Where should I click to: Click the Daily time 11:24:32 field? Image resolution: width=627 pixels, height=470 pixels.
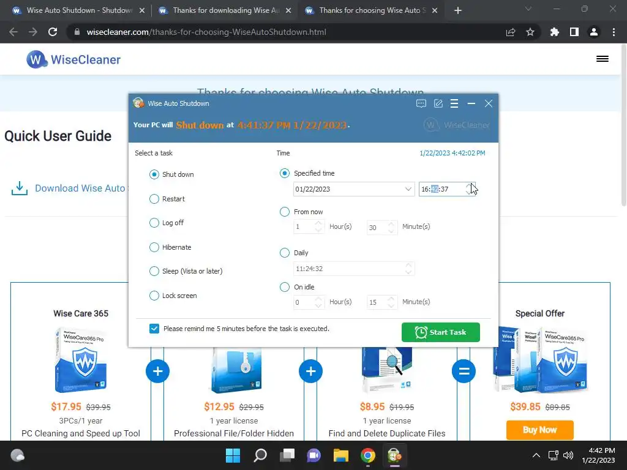tap(354, 269)
